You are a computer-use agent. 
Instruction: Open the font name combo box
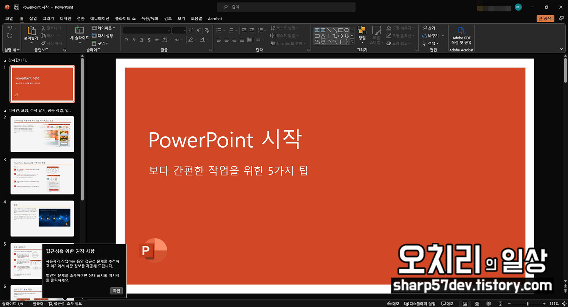[147, 30]
